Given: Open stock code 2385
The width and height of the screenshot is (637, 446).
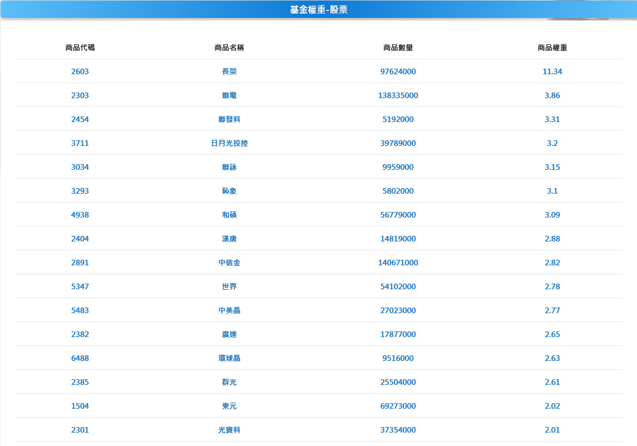Looking at the screenshot, I should 80,382.
